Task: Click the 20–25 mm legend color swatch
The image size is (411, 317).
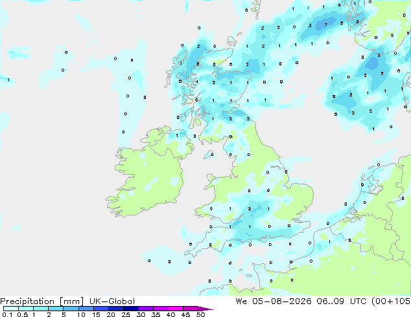Action: 116,309
